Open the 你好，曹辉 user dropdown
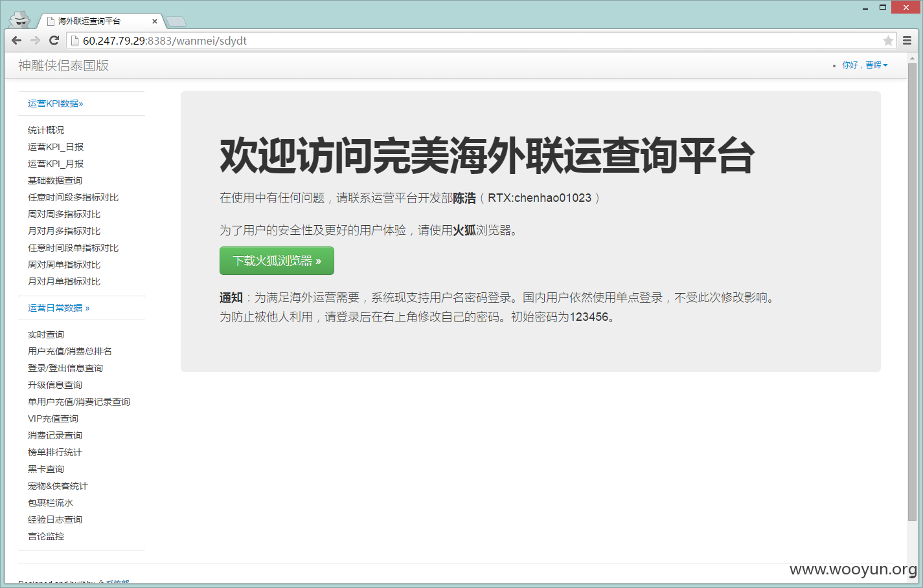Screen dimensions: 923x588 click(865, 65)
